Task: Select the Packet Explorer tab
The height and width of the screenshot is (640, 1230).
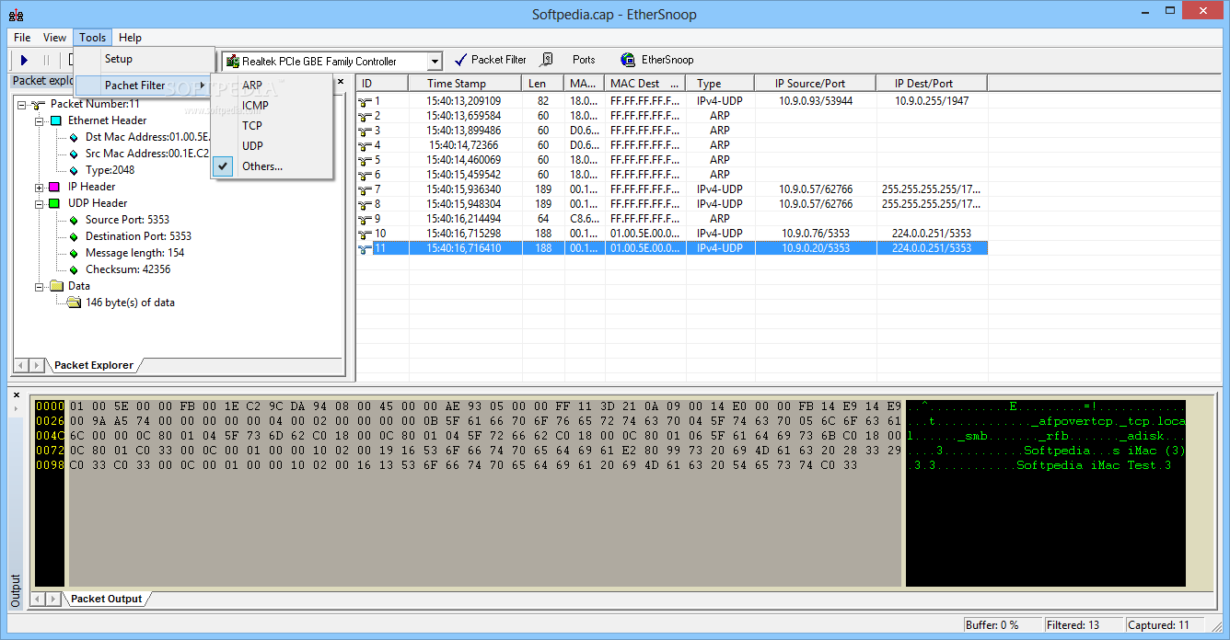Action: click(93, 365)
